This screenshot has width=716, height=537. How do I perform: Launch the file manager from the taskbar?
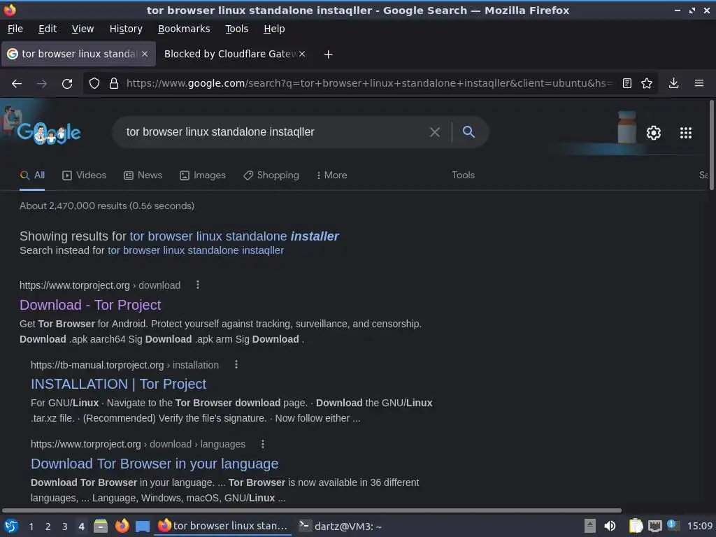tap(101, 526)
